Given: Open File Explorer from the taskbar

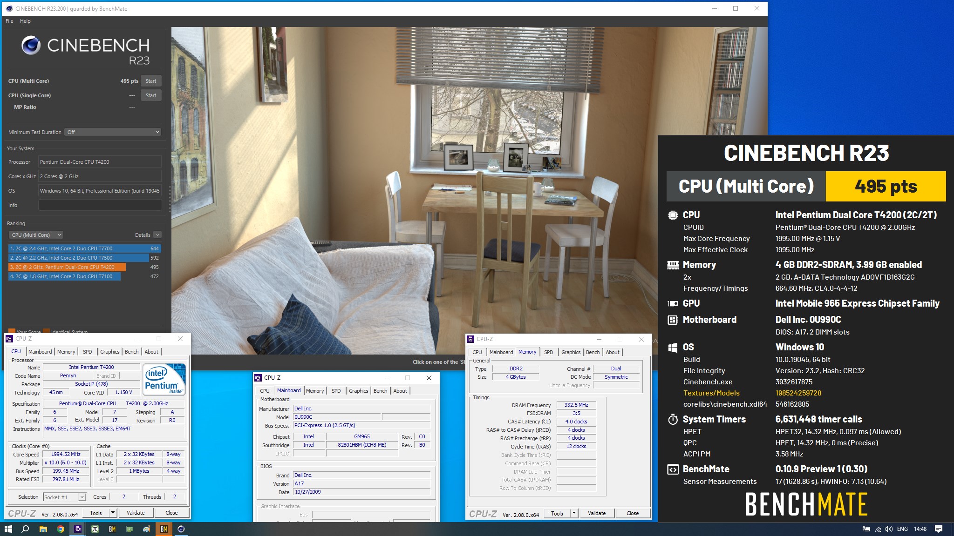Looking at the screenshot, I should tap(43, 529).
